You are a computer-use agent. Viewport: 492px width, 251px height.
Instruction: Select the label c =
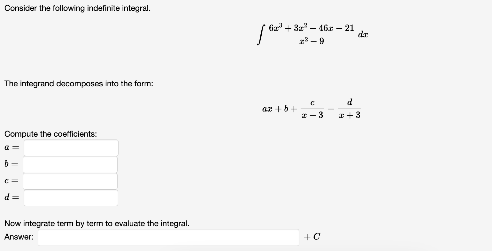pyautogui.click(x=11, y=181)
